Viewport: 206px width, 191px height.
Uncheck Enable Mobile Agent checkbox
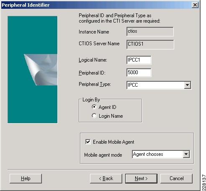[88, 142]
